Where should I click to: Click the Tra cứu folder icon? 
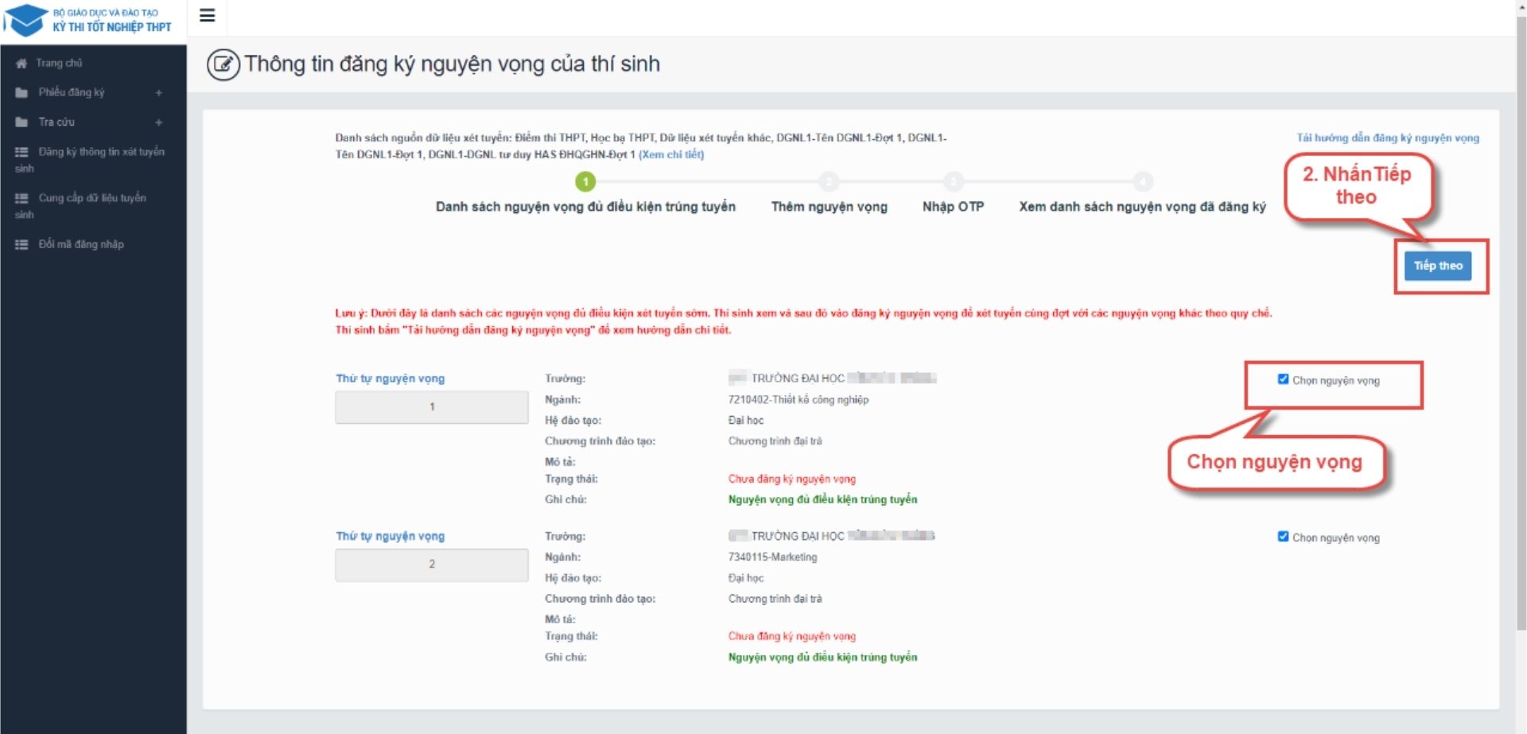[x=21, y=122]
